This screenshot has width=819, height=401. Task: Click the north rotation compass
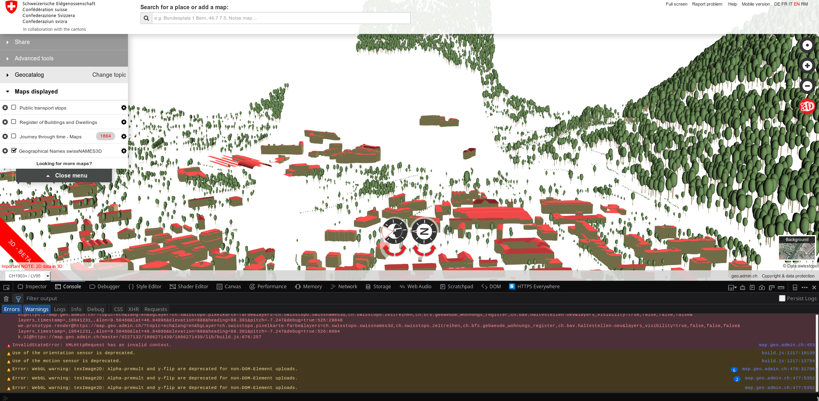pos(424,231)
